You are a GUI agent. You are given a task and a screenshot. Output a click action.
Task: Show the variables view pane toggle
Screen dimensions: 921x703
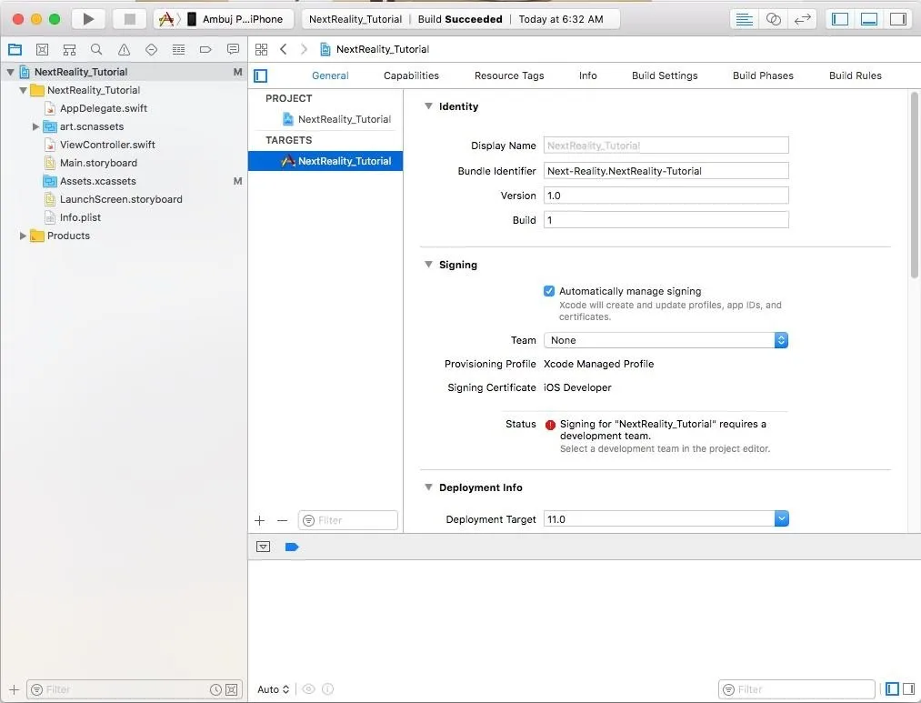pyautogui.click(x=892, y=689)
